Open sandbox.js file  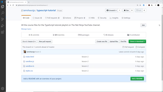[30, 61]
